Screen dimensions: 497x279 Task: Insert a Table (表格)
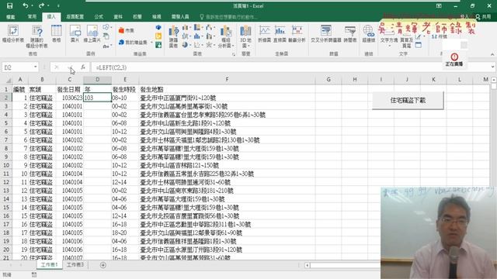[x=57, y=33]
